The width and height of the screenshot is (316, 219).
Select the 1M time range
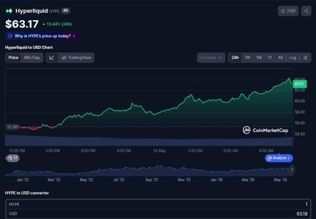tap(259, 58)
